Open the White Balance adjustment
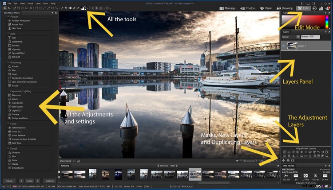 click(x=17, y=128)
